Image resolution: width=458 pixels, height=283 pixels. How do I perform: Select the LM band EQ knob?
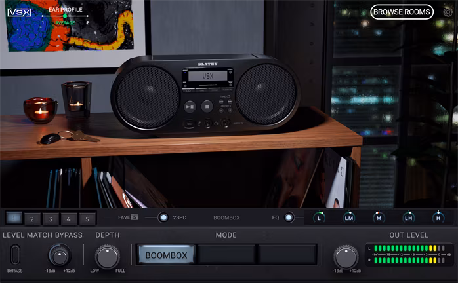pos(349,217)
